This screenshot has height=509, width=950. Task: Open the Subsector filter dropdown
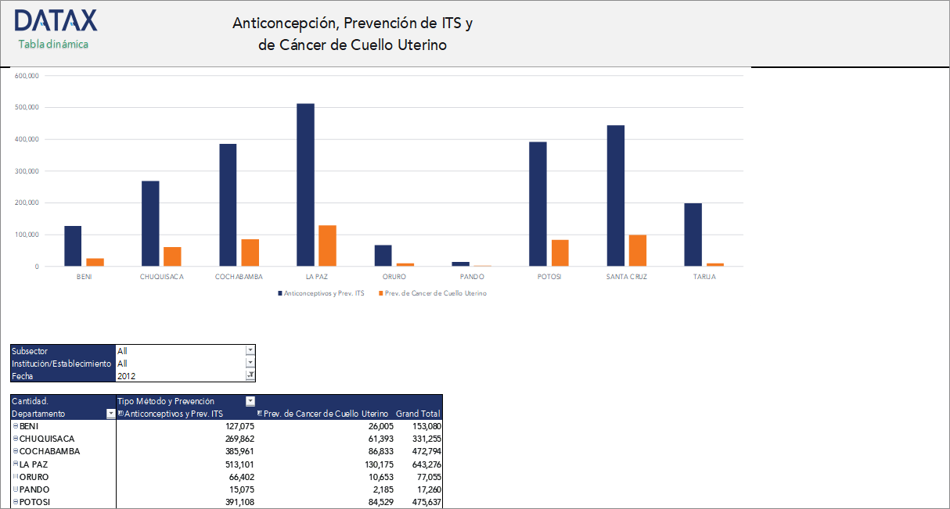250,350
